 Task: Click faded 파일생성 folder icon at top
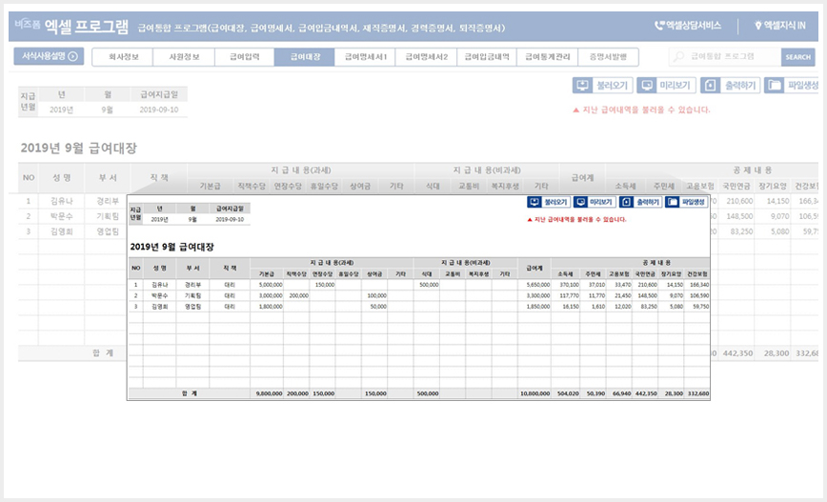(775, 86)
